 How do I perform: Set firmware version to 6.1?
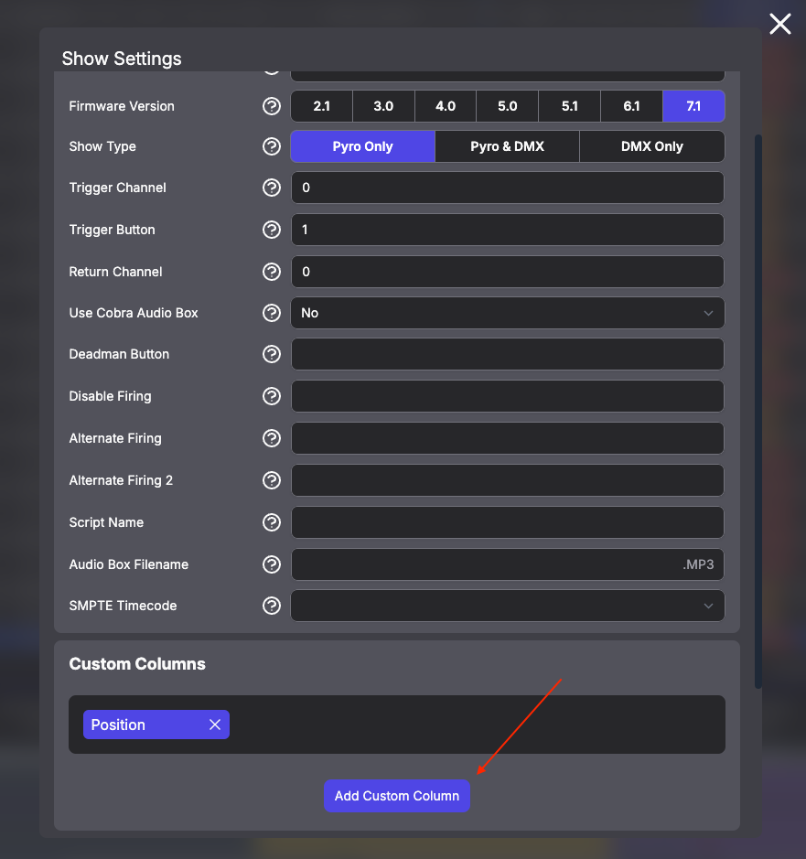tap(632, 106)
